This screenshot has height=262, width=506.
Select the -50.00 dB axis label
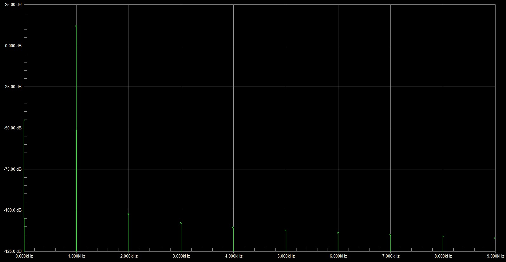coord(13,128)
